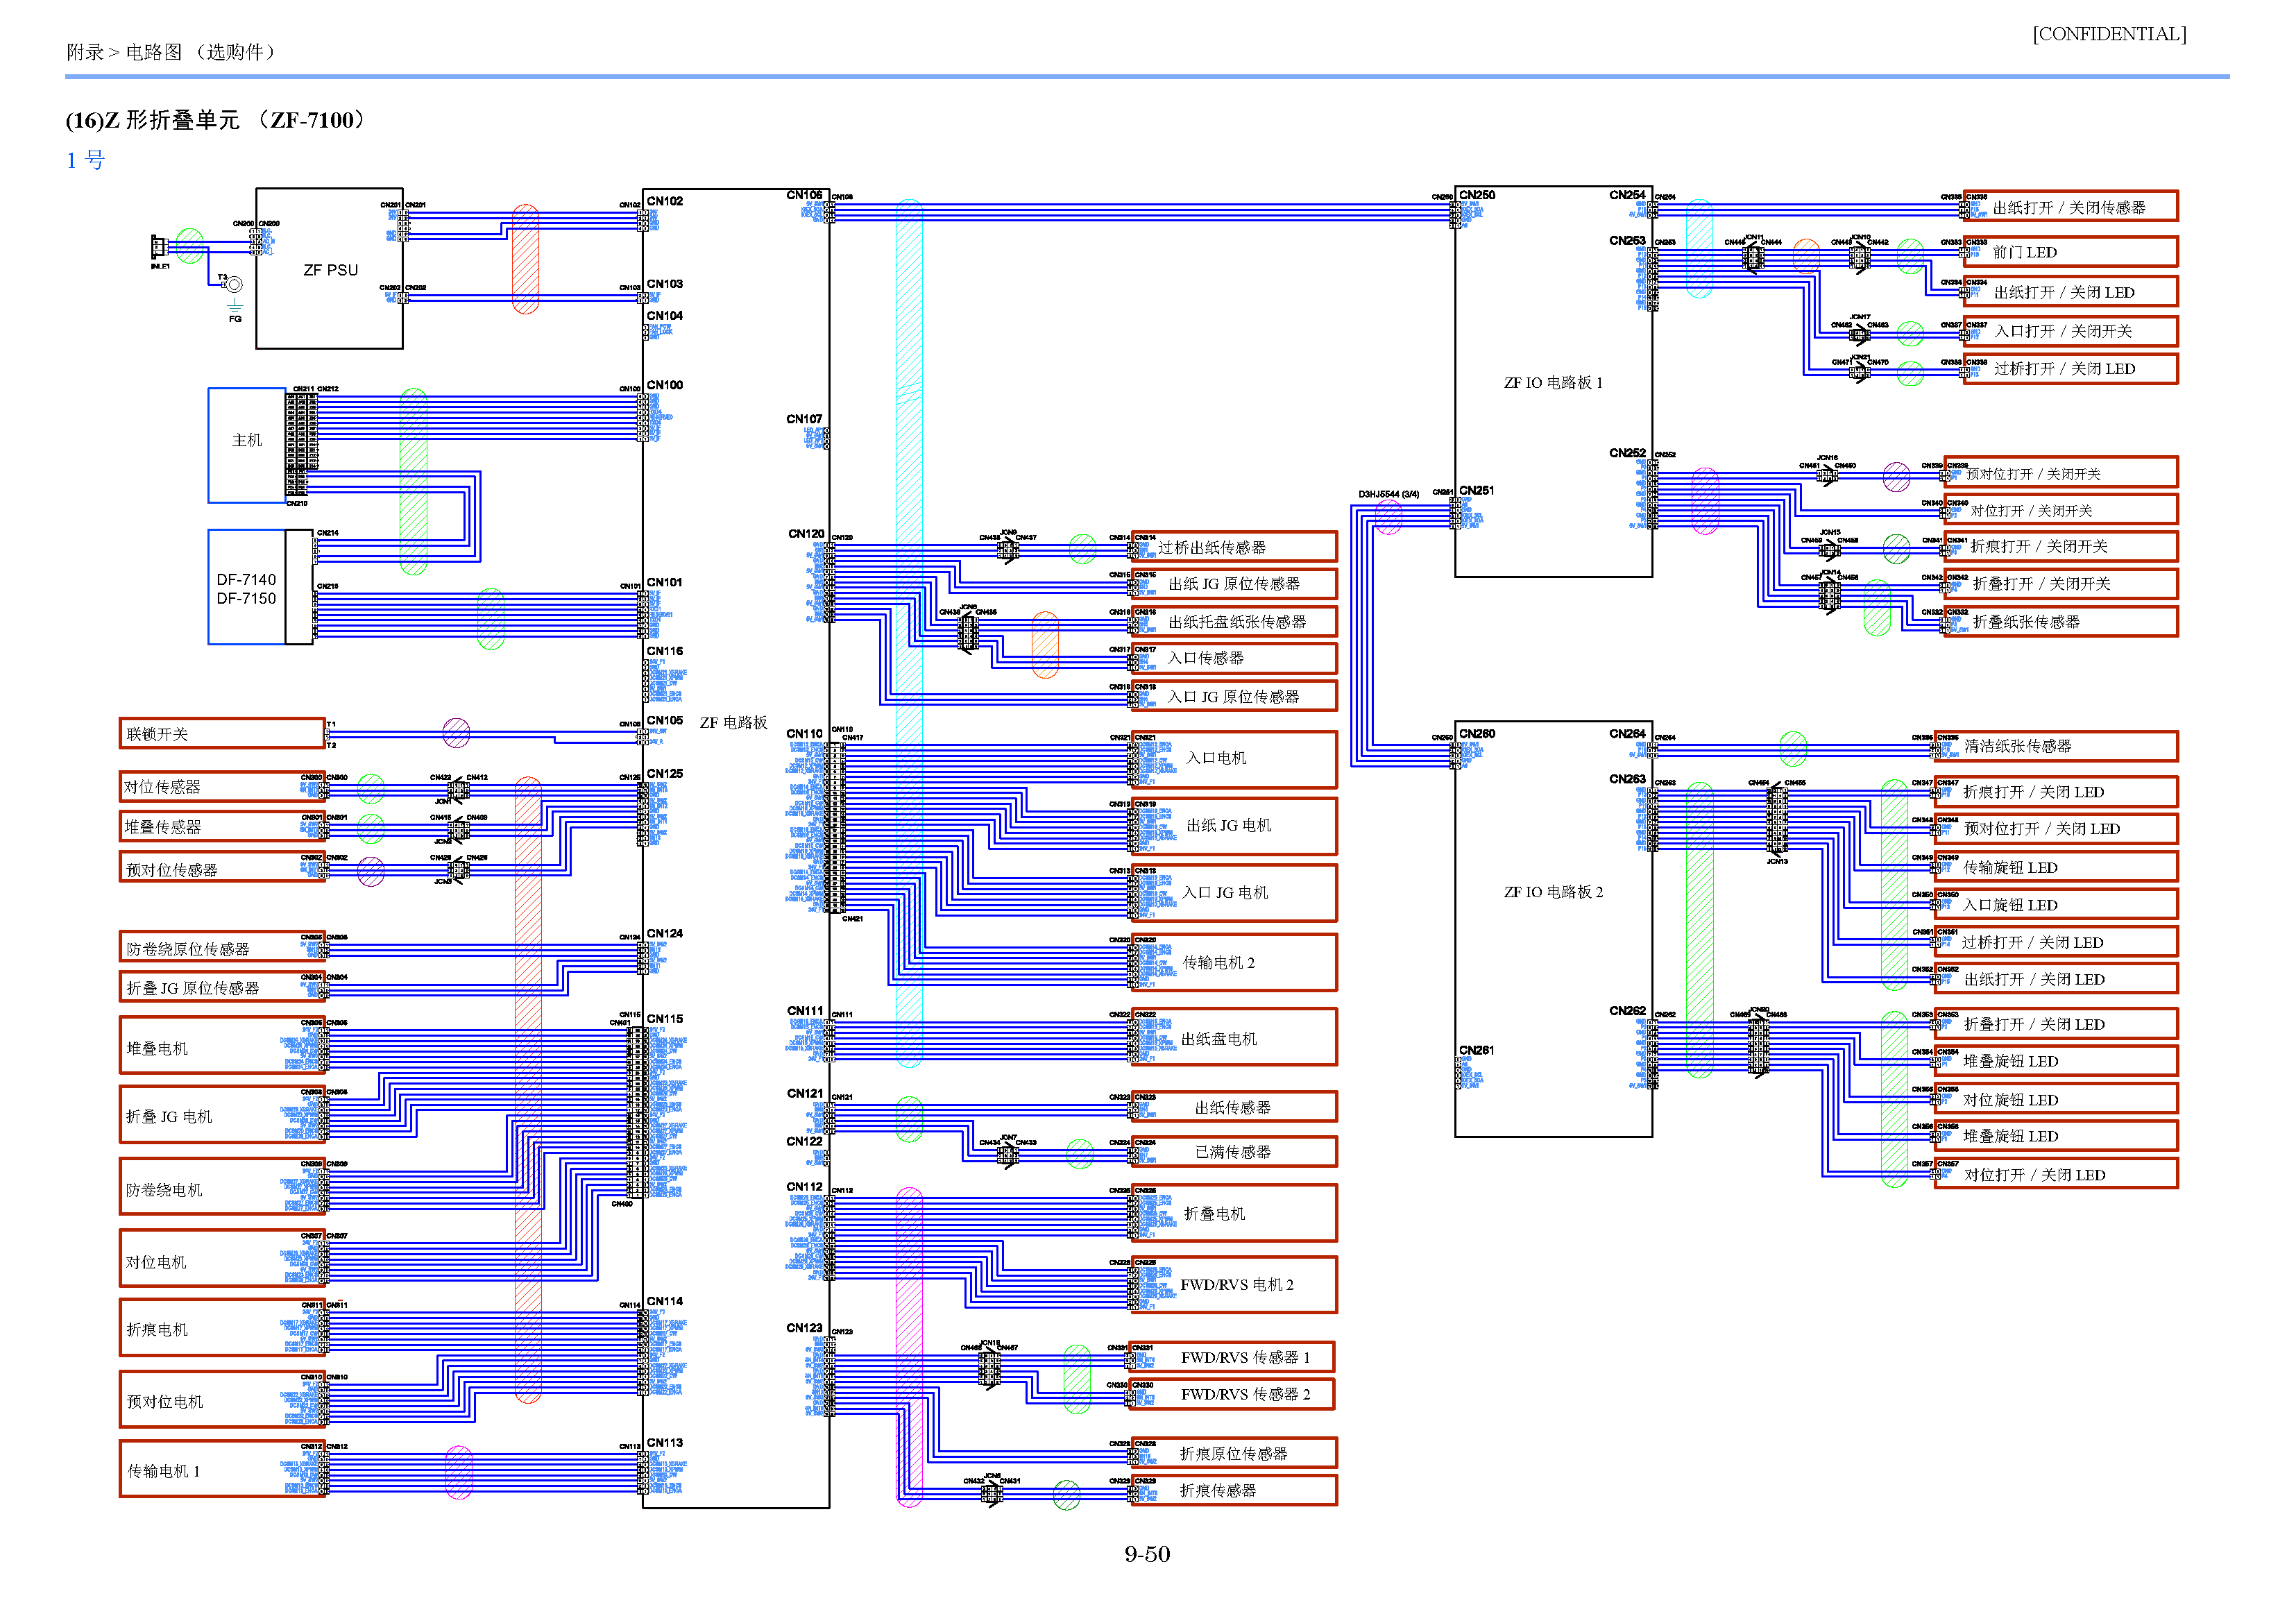Click the 入口电机 box
2296x1623 pixels.
click(1234, 759)
